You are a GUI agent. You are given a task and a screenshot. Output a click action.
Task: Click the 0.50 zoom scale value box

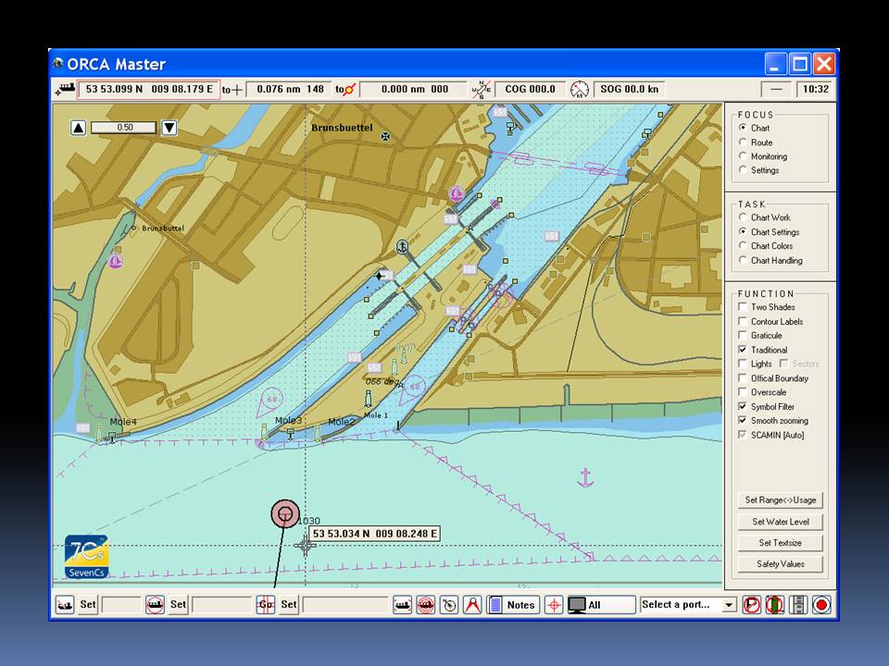coord(123,128)
